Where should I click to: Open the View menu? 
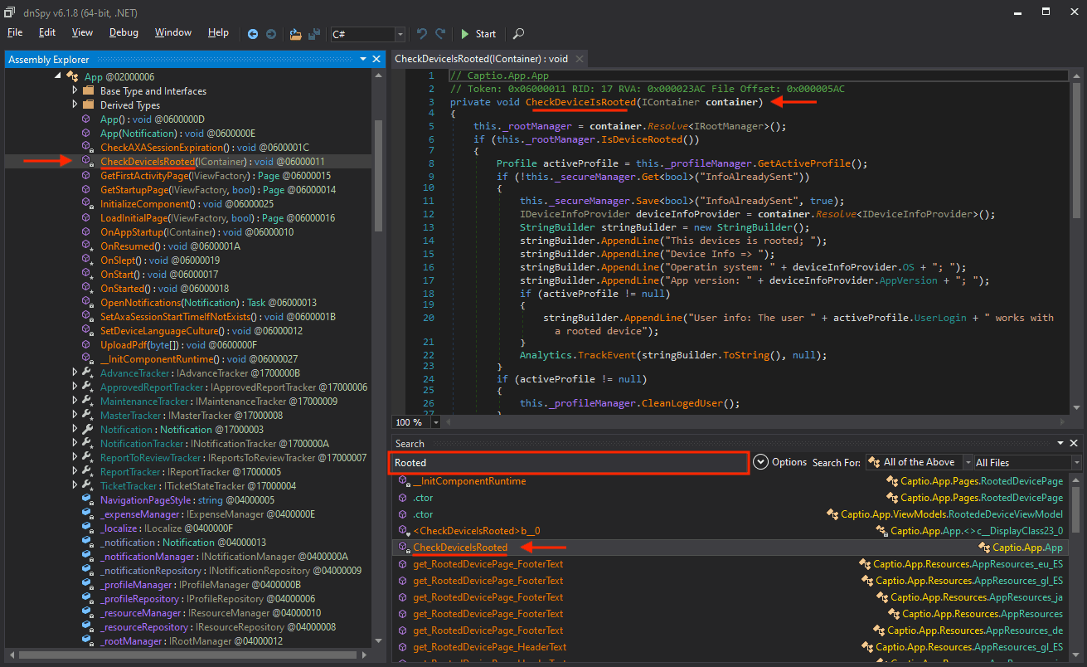click(x=82, y=32)
